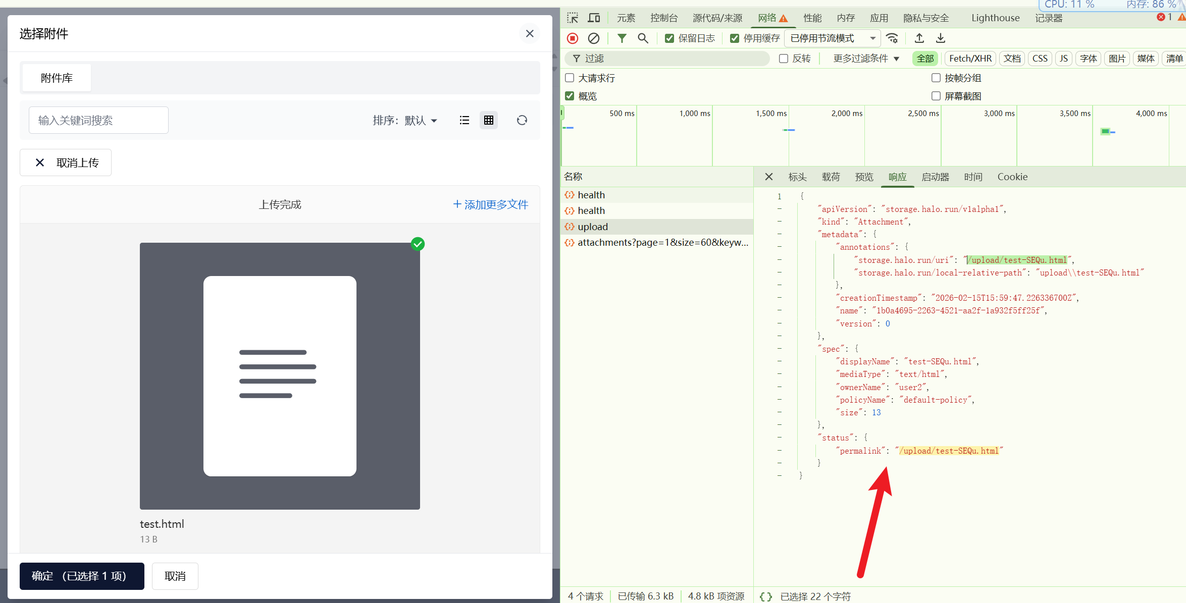Click the 添加更多文件 link

pos(490,204)
